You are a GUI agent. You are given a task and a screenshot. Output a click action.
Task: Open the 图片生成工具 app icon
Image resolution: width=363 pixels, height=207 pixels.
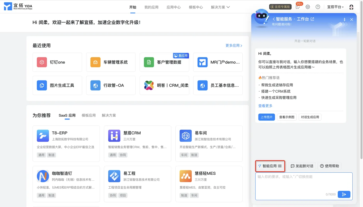(42, 85)
